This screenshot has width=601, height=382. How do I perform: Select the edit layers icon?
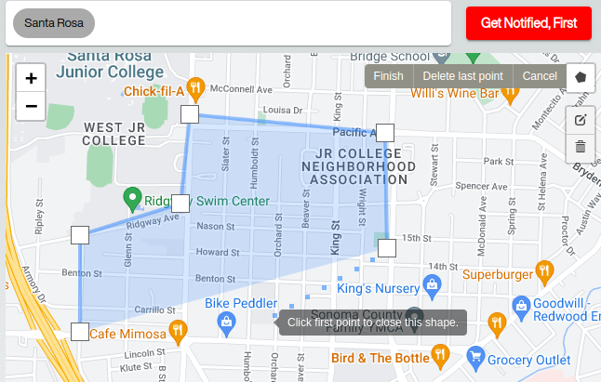point(581,120)
